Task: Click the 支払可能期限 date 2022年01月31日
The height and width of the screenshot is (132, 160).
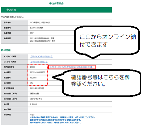Action: pyautogui.click(x=37, y=88)
